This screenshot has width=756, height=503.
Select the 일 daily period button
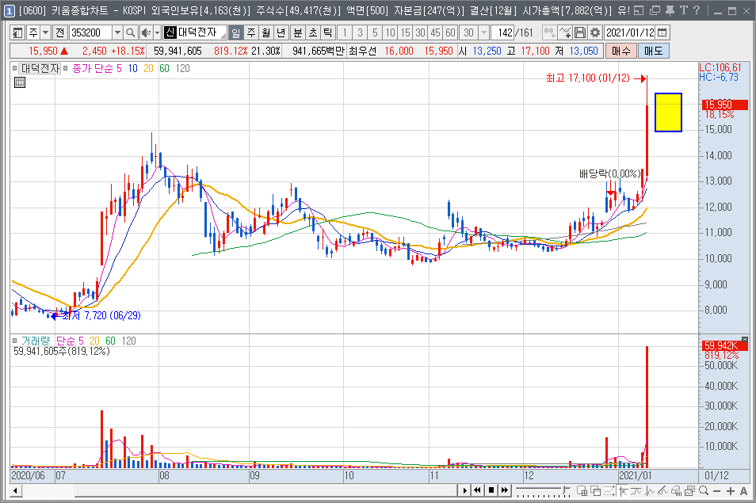tap(235, 32)
